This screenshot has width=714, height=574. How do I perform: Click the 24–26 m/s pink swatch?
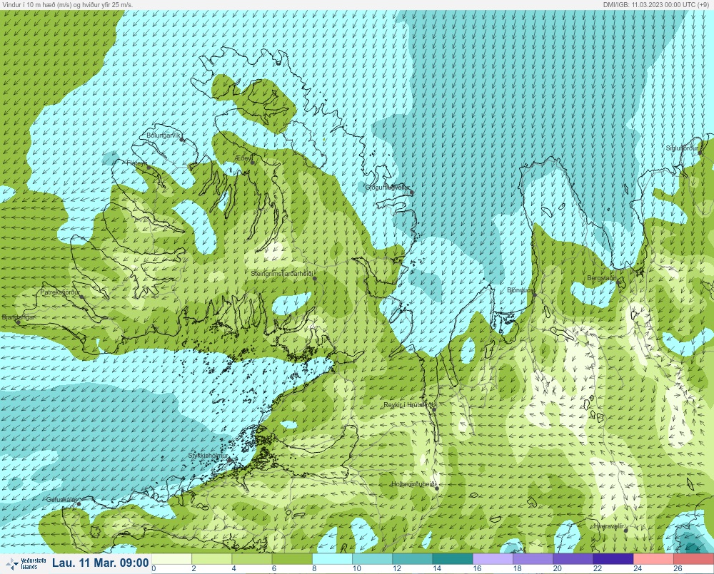click(x=653, y=559)
